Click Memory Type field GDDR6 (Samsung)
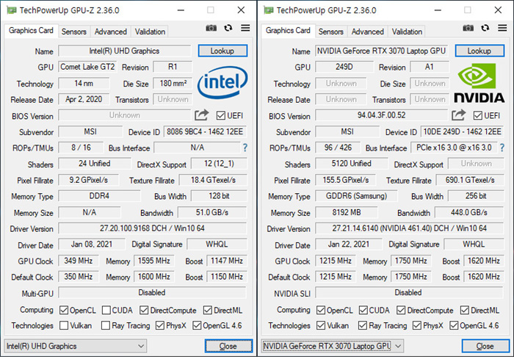The height and width of the screenshot is (359, 514). coord(356,196)
